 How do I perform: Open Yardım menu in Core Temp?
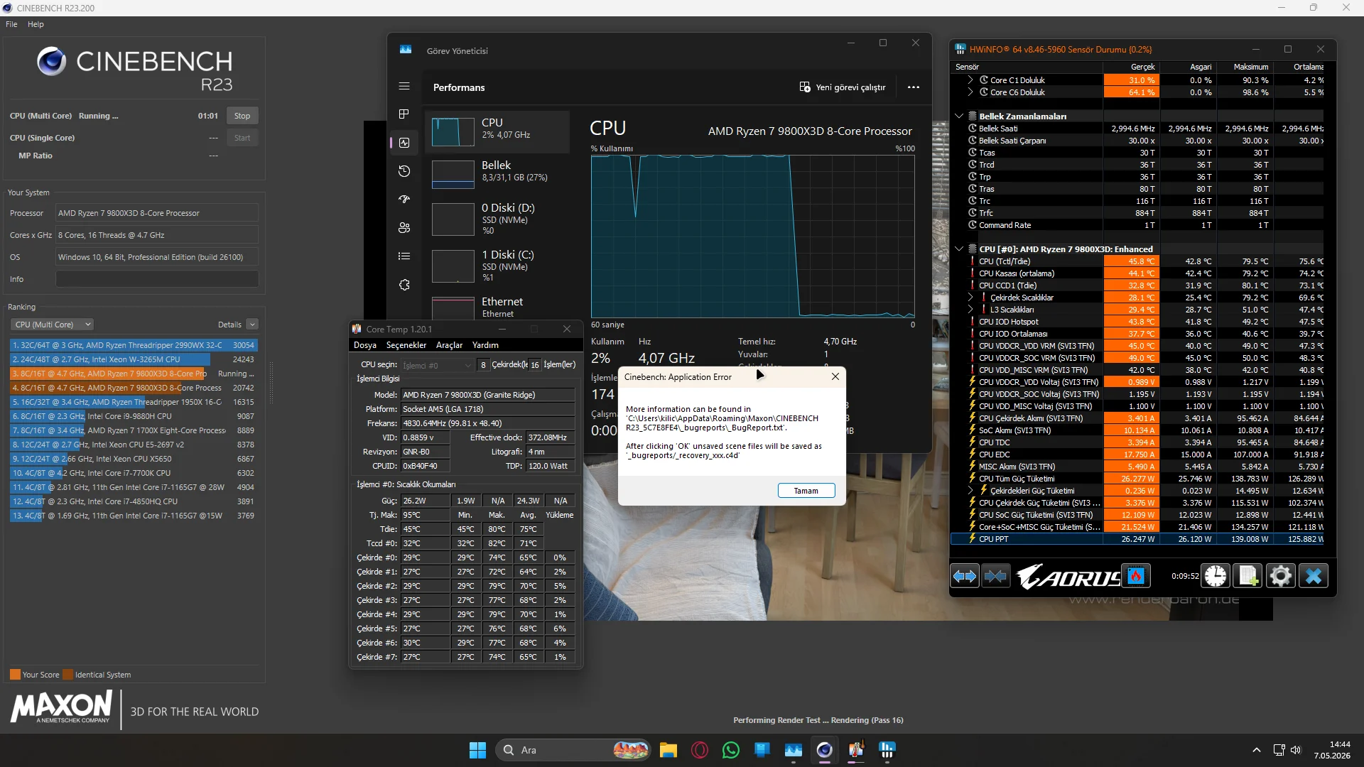click(485, 345)
